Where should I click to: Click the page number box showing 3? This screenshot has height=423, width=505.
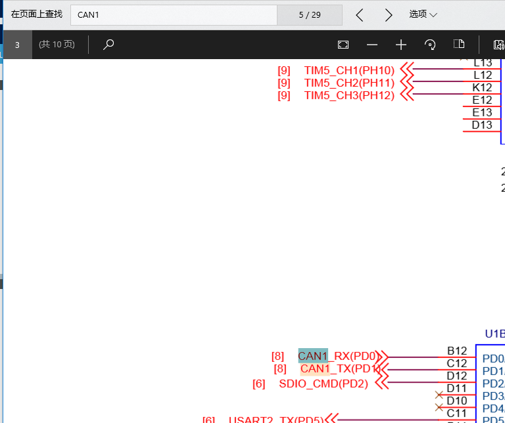coord(17,45)
